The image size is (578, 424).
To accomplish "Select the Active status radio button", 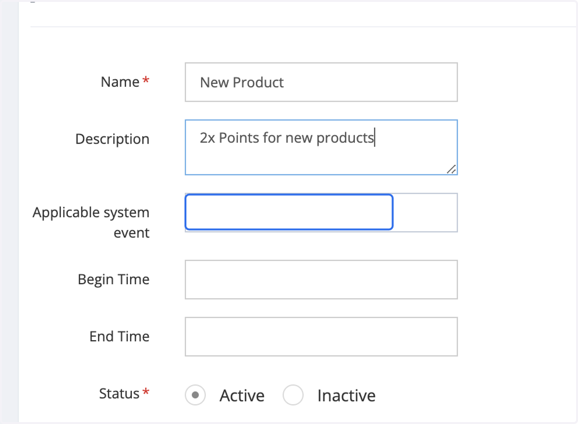I will [x=196, y=396].
